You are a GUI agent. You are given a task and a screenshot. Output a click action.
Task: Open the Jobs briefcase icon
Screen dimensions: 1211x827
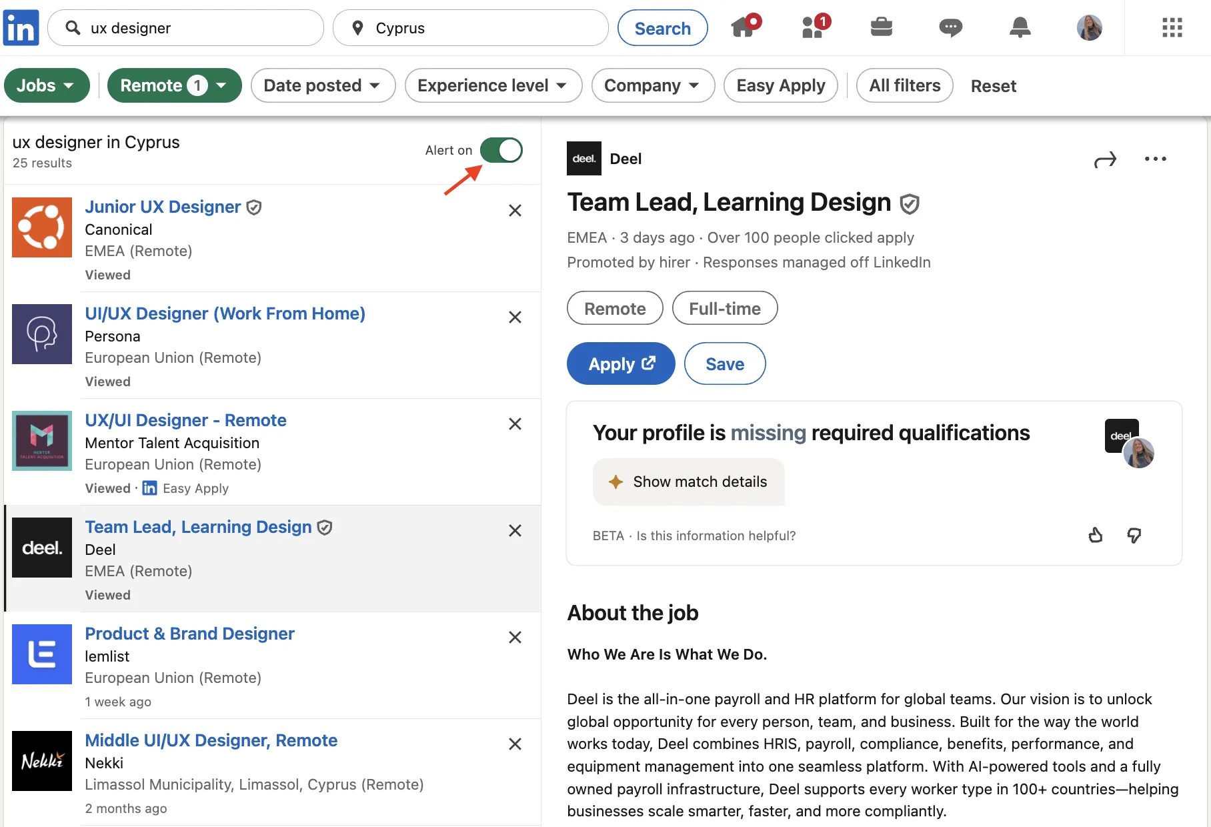point(881,28)
